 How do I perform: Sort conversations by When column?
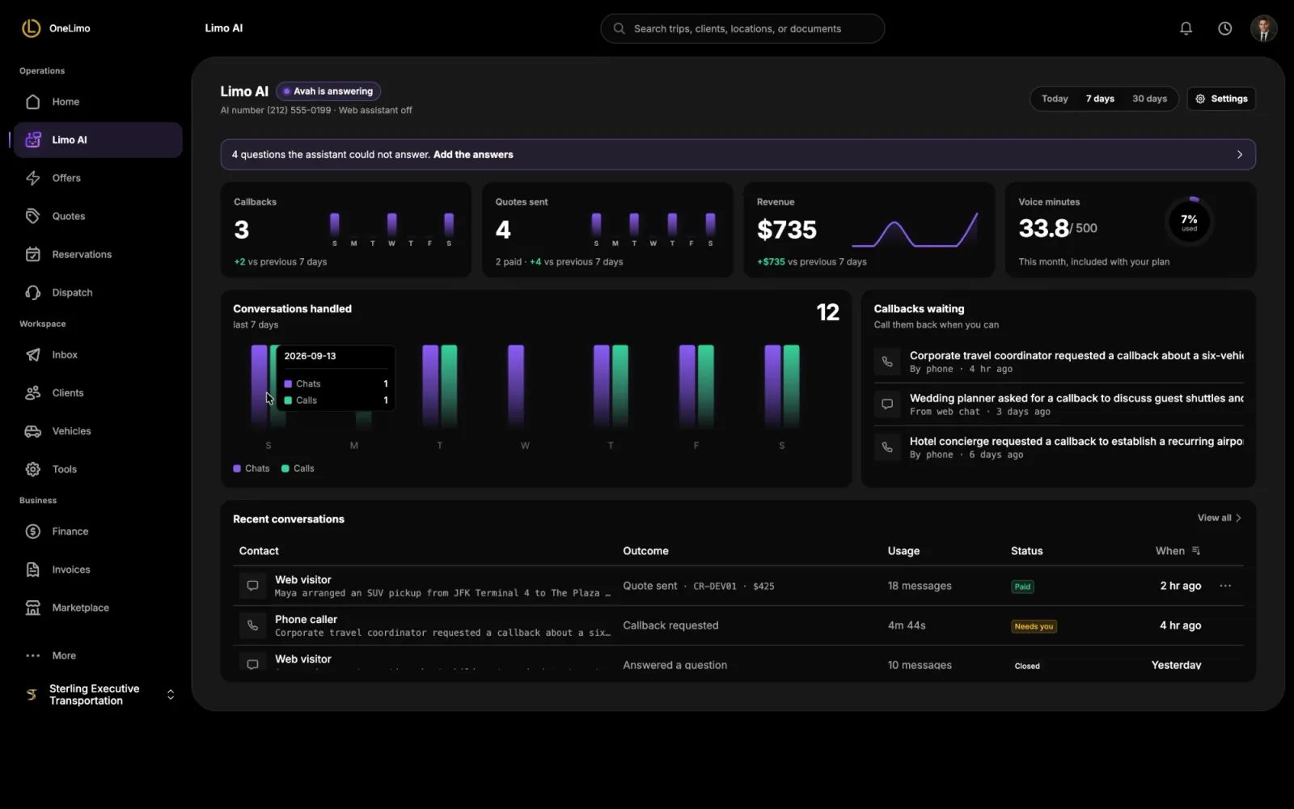1178,551
